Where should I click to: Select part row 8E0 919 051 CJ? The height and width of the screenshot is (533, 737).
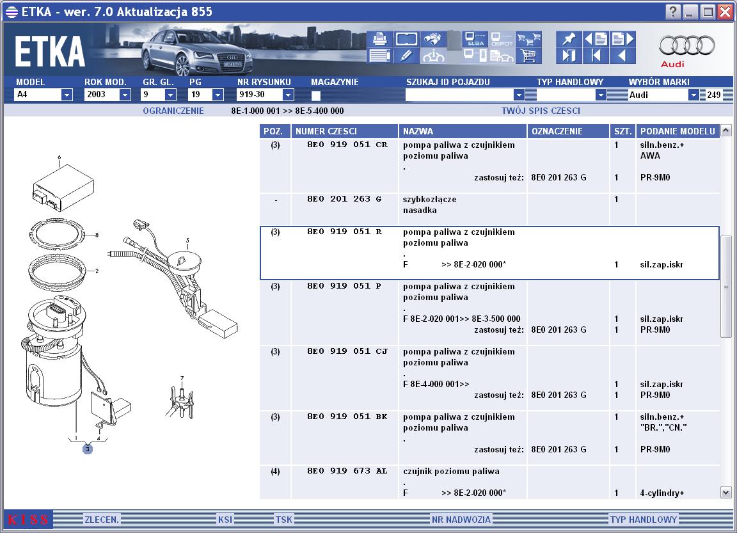pos(489,378)
